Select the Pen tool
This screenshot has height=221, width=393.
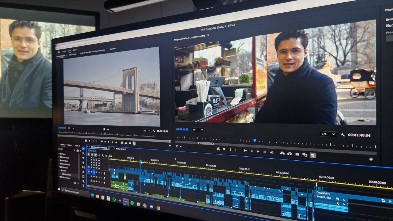[x=83, y=172]
